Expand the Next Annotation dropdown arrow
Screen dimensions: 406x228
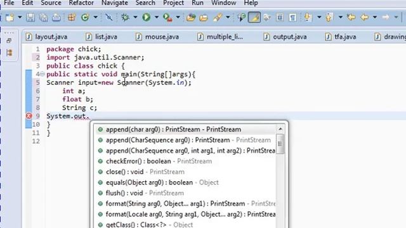(319, 17)
